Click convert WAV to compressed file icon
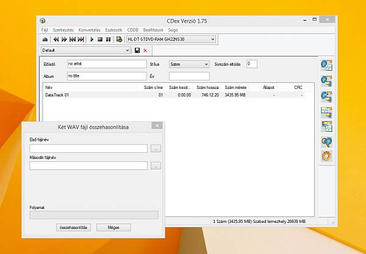This screenshot has width=366, height=254. click(x=326, y=112)
